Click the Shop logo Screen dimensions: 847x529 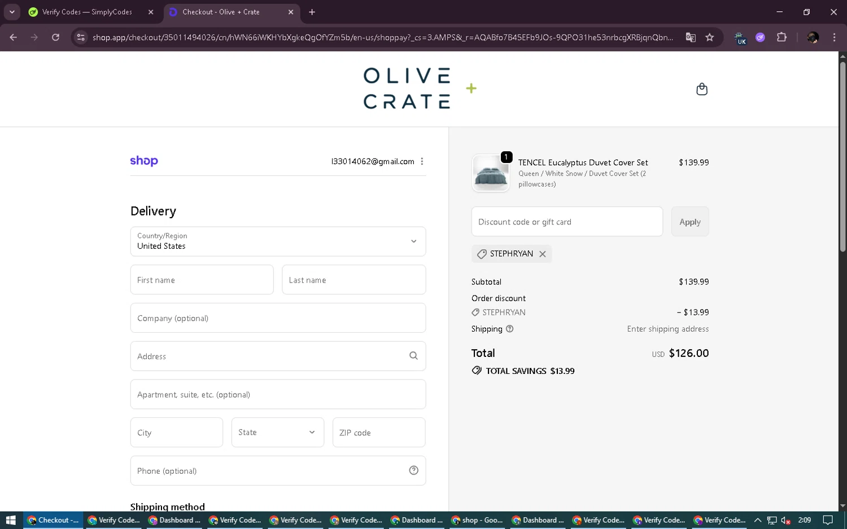[x=144, y=161]
